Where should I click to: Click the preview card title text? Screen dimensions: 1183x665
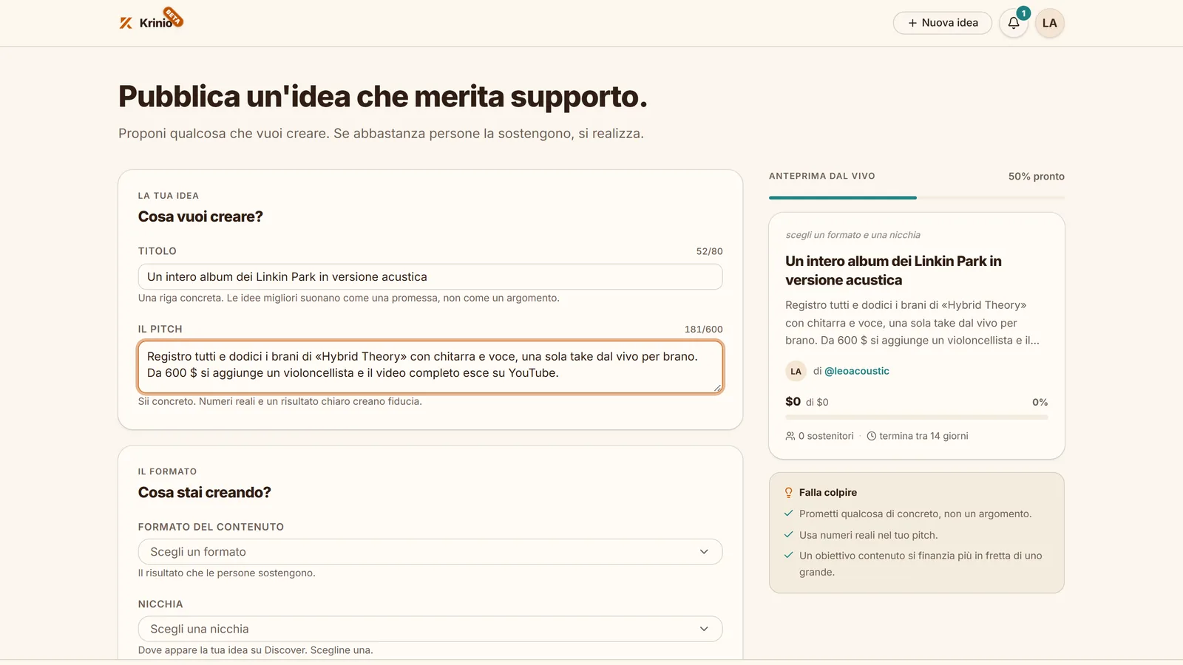893,270
